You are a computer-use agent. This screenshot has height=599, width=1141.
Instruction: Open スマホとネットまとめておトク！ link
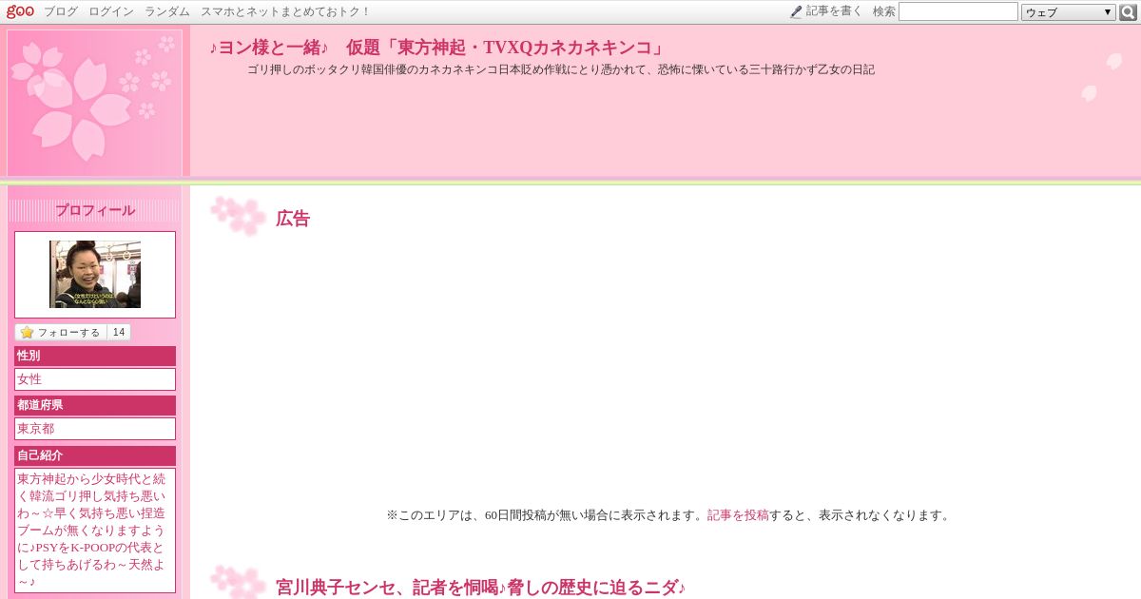(285, 12)
